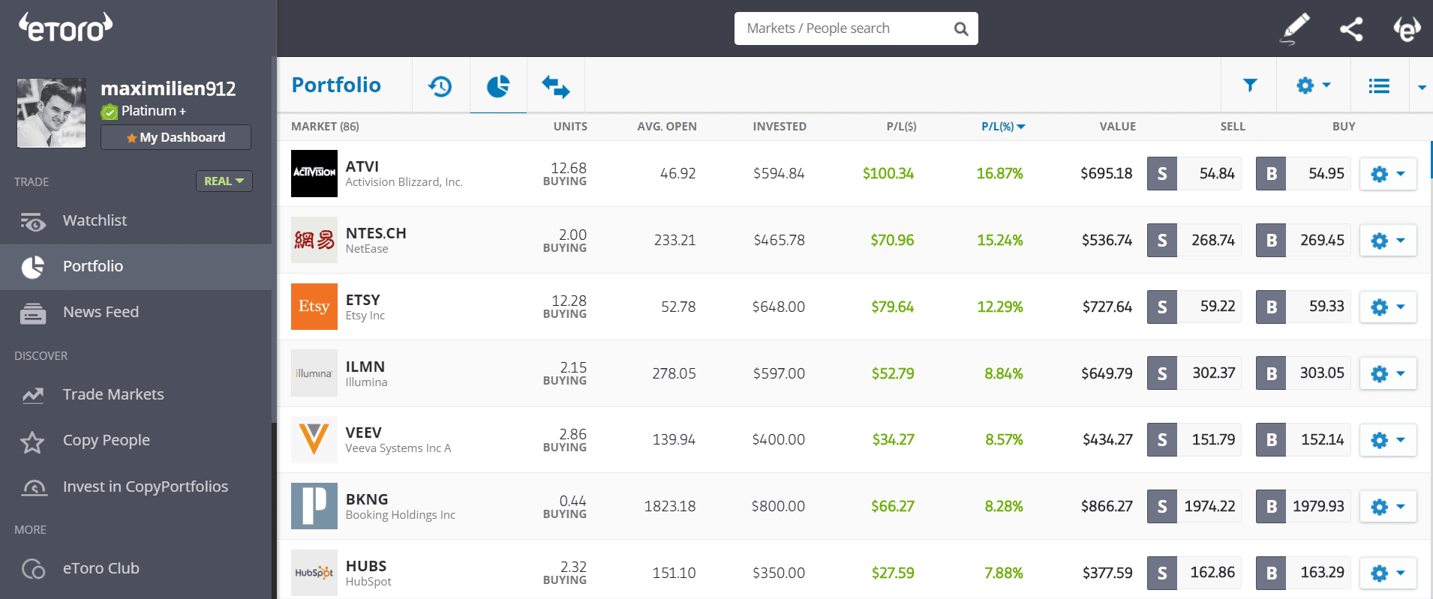Buy NTES.CH at 269.45

tap(1303, 240)
